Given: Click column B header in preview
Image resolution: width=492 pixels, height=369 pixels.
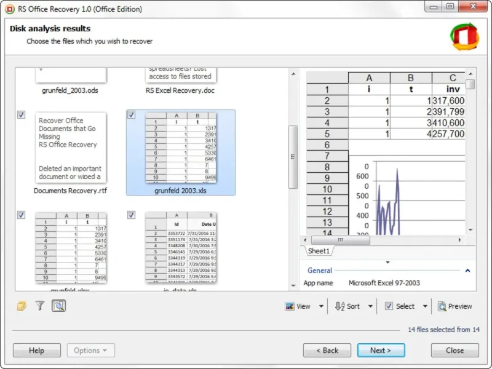Looking at the screenshot, I should [x=411, y=78].
